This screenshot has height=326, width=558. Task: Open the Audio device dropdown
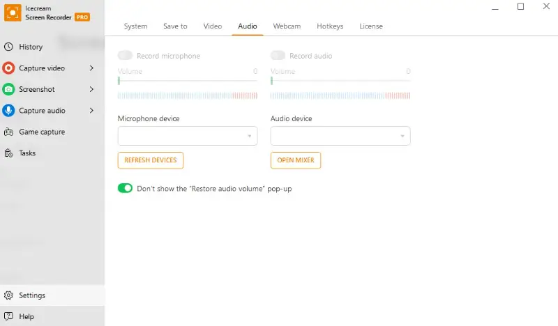340,136
